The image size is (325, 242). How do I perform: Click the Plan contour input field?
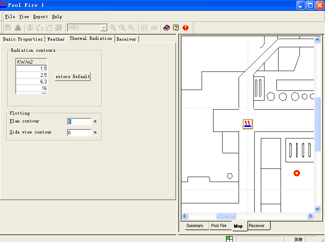pos(79,122)
